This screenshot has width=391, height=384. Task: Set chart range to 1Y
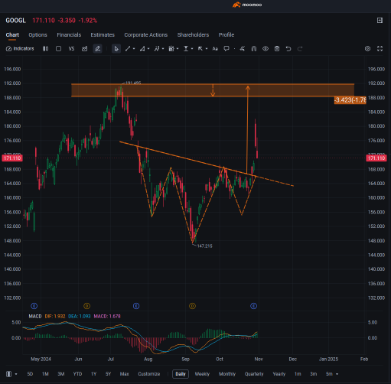93,374
